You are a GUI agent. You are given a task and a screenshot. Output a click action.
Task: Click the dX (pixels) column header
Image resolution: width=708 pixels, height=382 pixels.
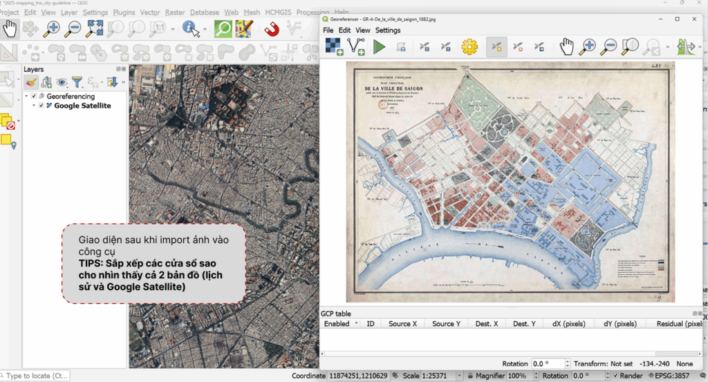[568, 323]
